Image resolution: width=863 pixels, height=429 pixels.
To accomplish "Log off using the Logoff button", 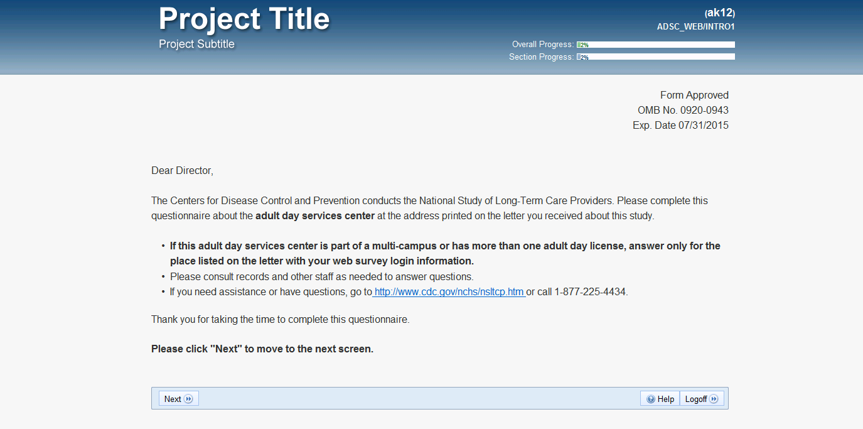I will click(x=702, y=399).
